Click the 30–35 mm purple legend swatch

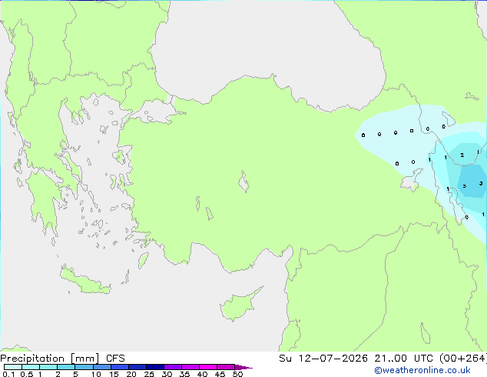point(172,367)
